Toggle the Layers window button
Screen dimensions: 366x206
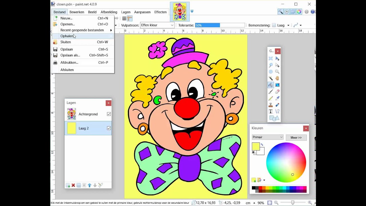(293, 12)
